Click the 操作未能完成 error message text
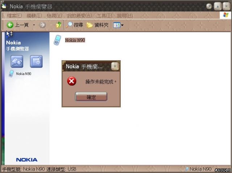Screen dimensions: 232x173 (x=101, y=82)
